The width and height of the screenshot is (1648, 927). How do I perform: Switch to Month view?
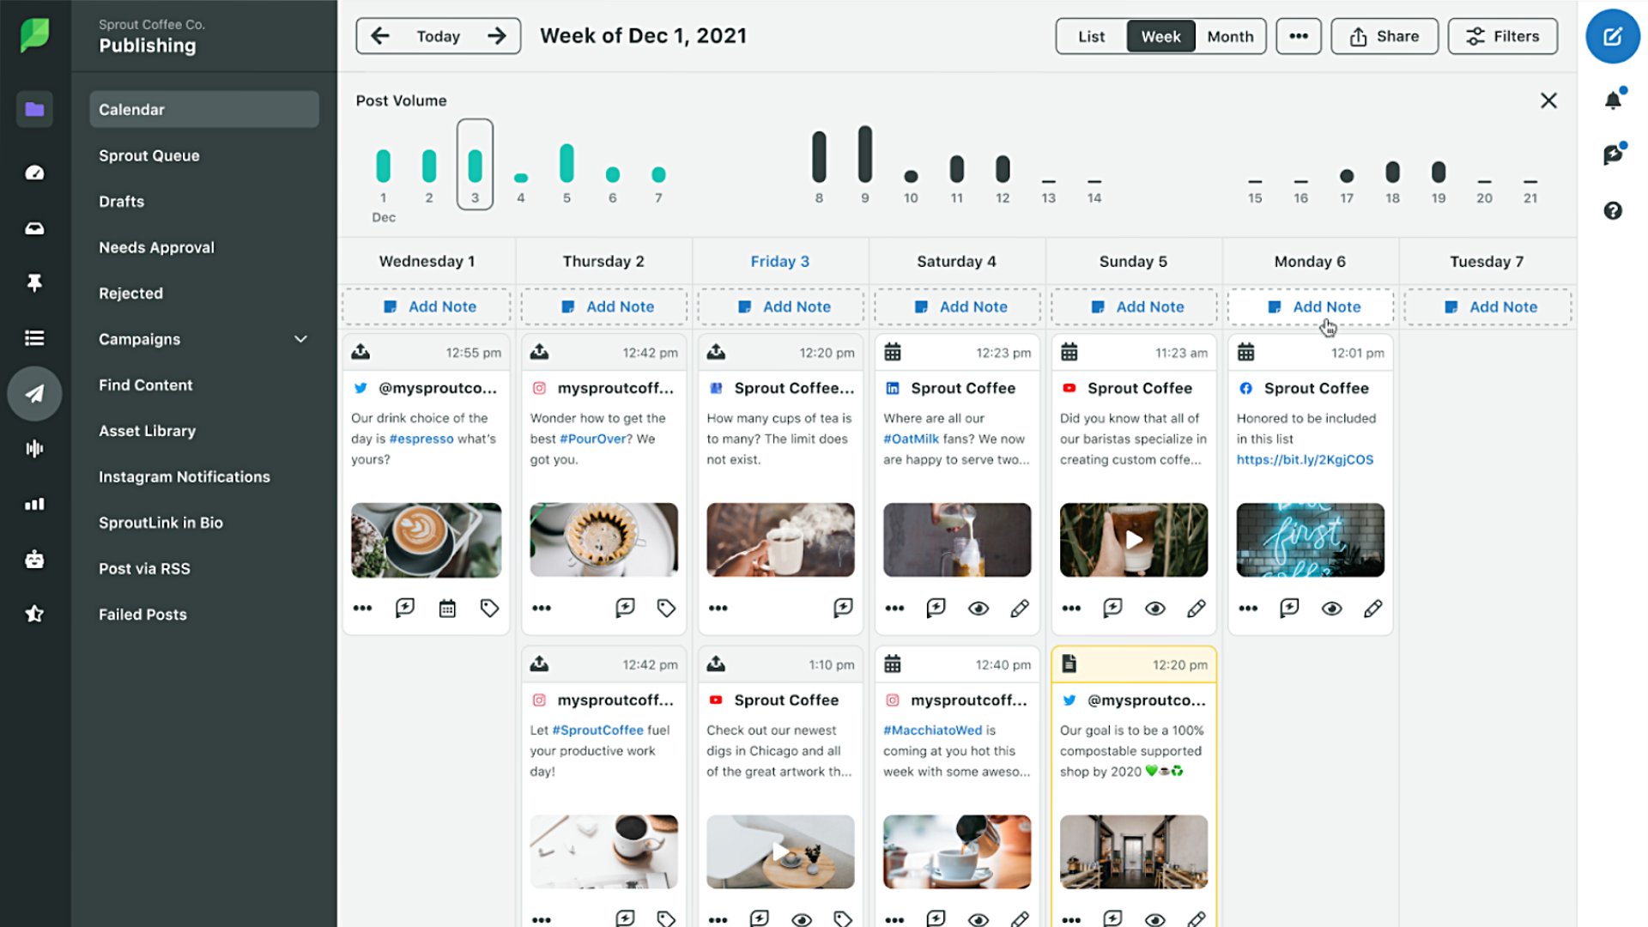coord(1230,36)
